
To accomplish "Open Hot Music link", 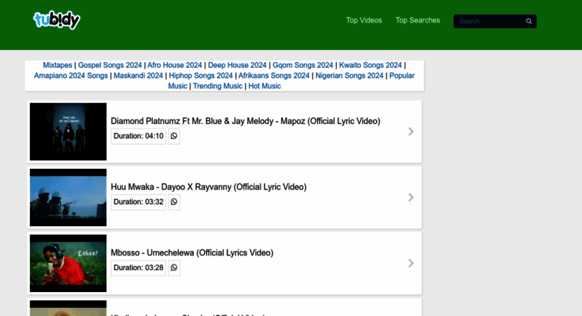I will tap(264, 86).
